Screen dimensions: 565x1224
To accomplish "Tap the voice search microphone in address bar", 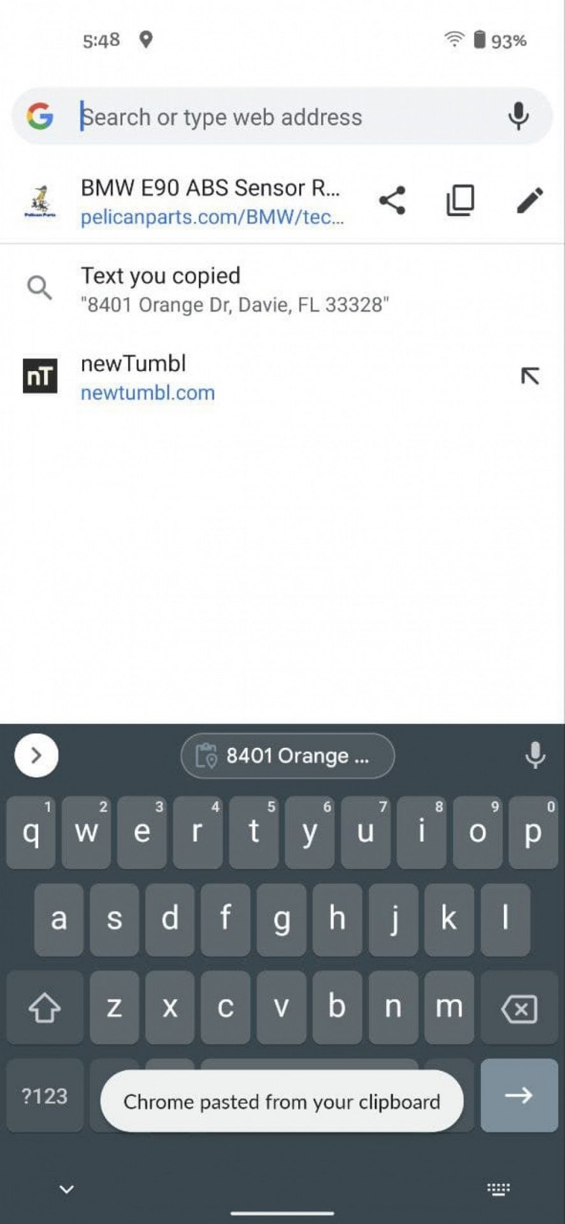I will tap(519, 117).
